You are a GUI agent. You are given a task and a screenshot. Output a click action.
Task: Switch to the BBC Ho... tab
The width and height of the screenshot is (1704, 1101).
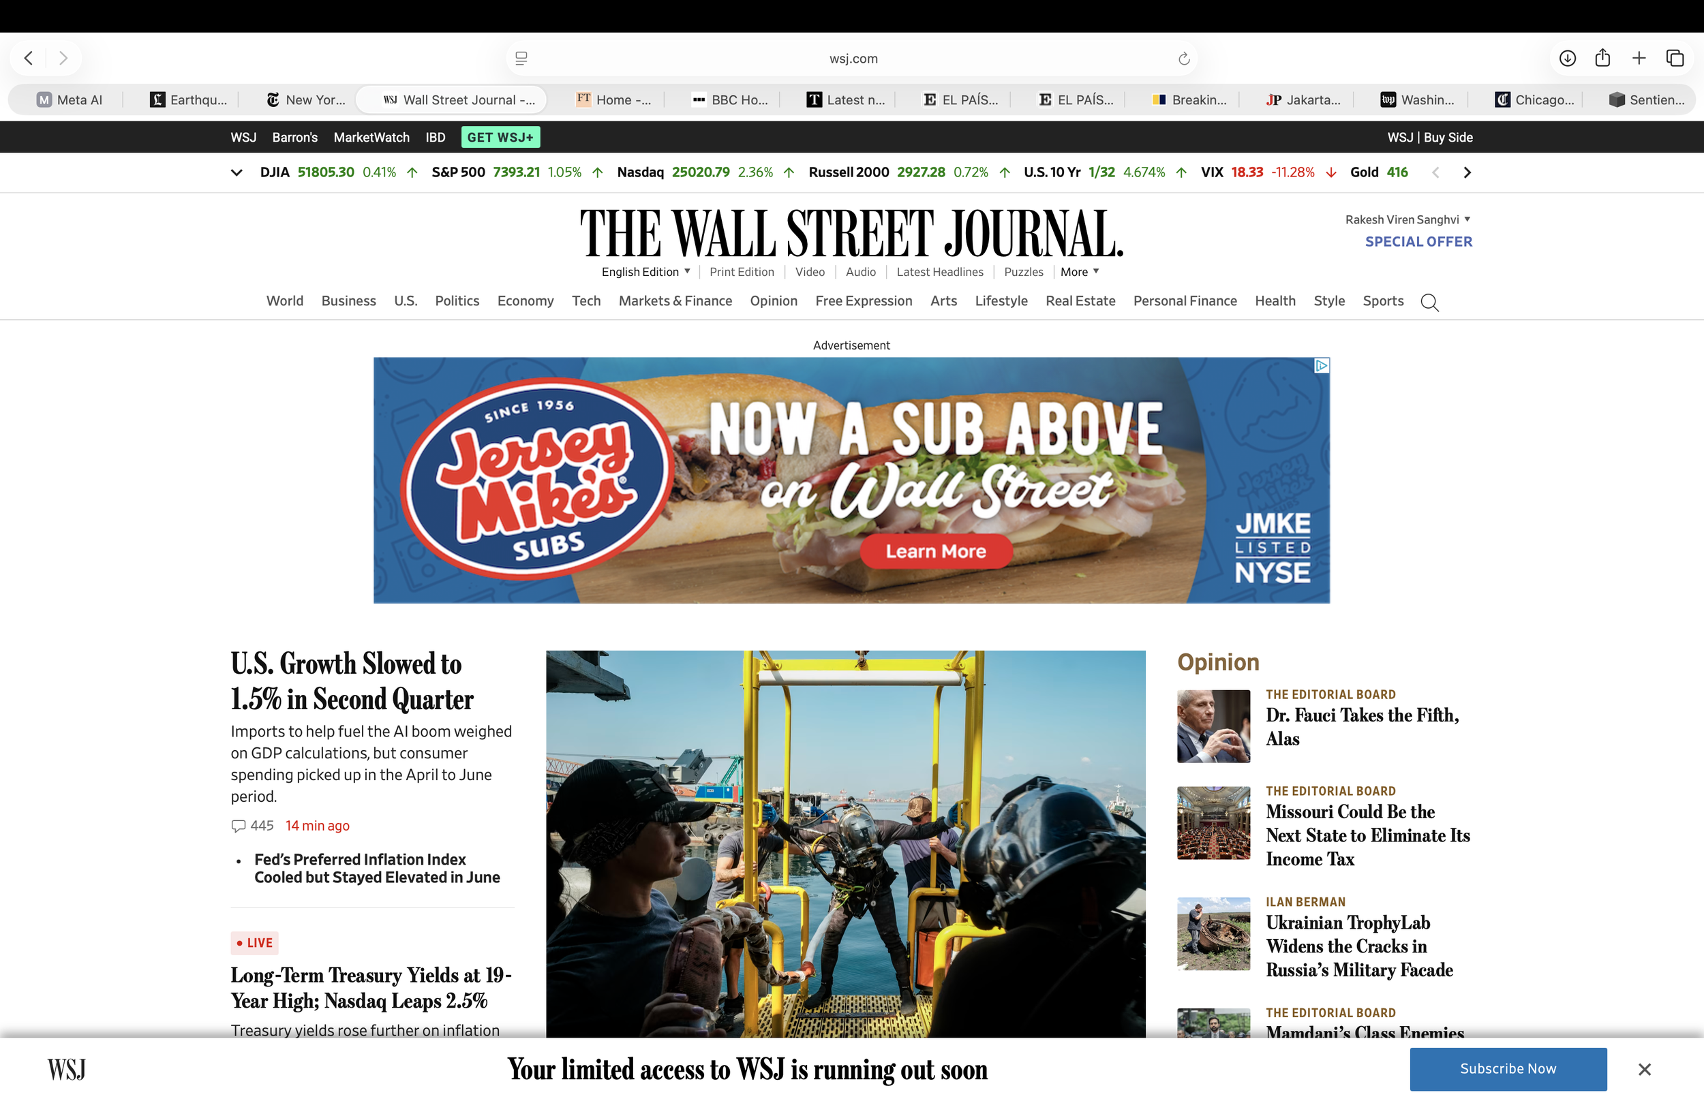pos(730,99)
